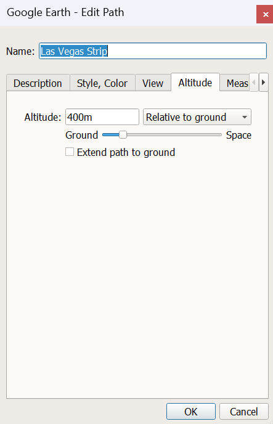Switch to the Description tab
Viewport: 273px width, 424px height.
pyautogui.click(x=38, y=83)
